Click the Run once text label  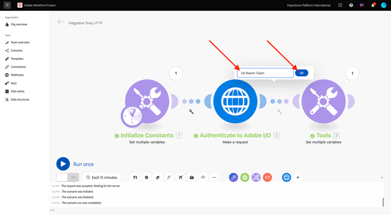[83, 164]
